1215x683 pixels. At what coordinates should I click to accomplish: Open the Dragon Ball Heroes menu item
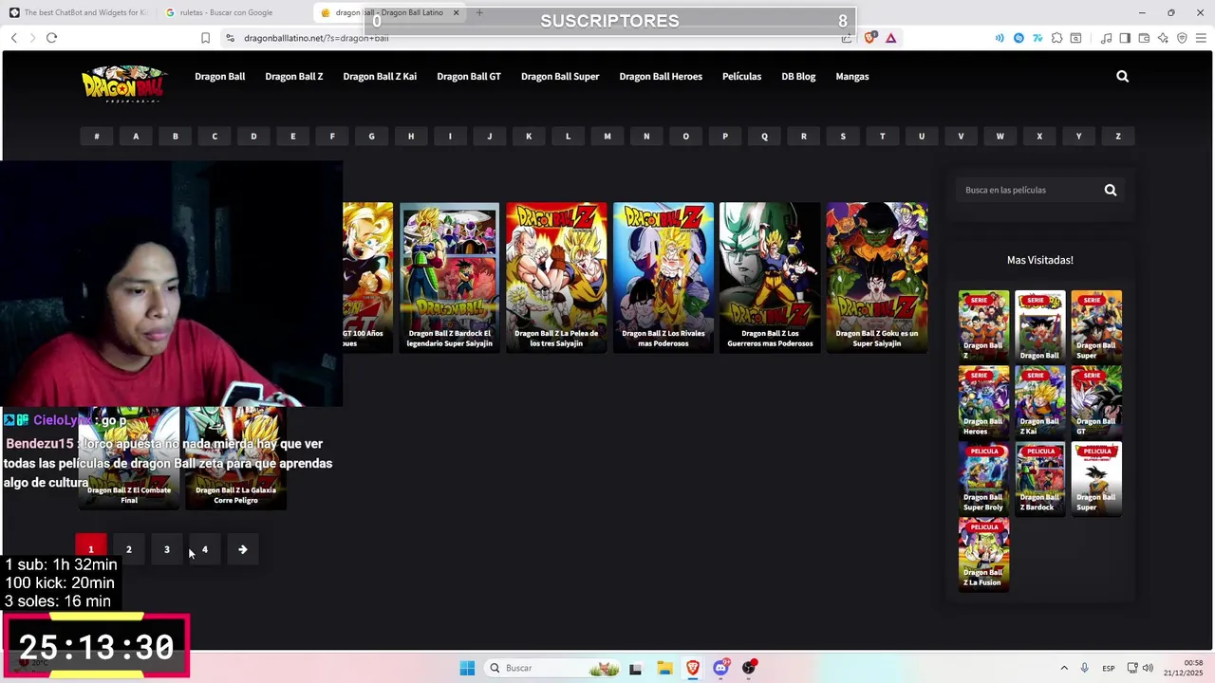(661, 77)
